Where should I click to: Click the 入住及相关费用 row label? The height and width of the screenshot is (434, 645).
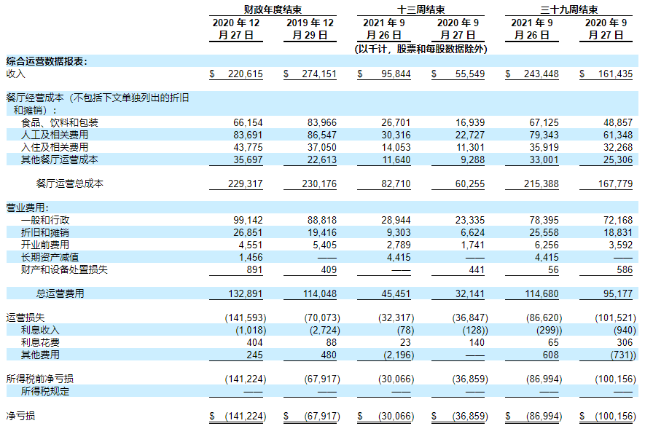pos(54,147)
